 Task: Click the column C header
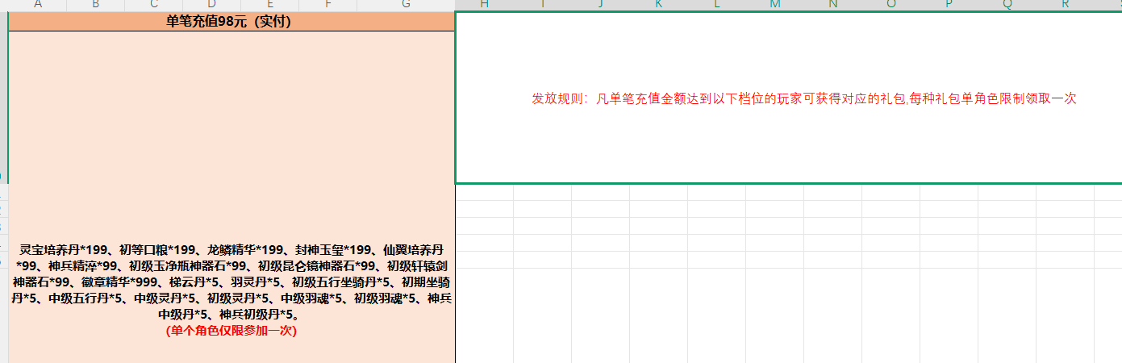154,5
